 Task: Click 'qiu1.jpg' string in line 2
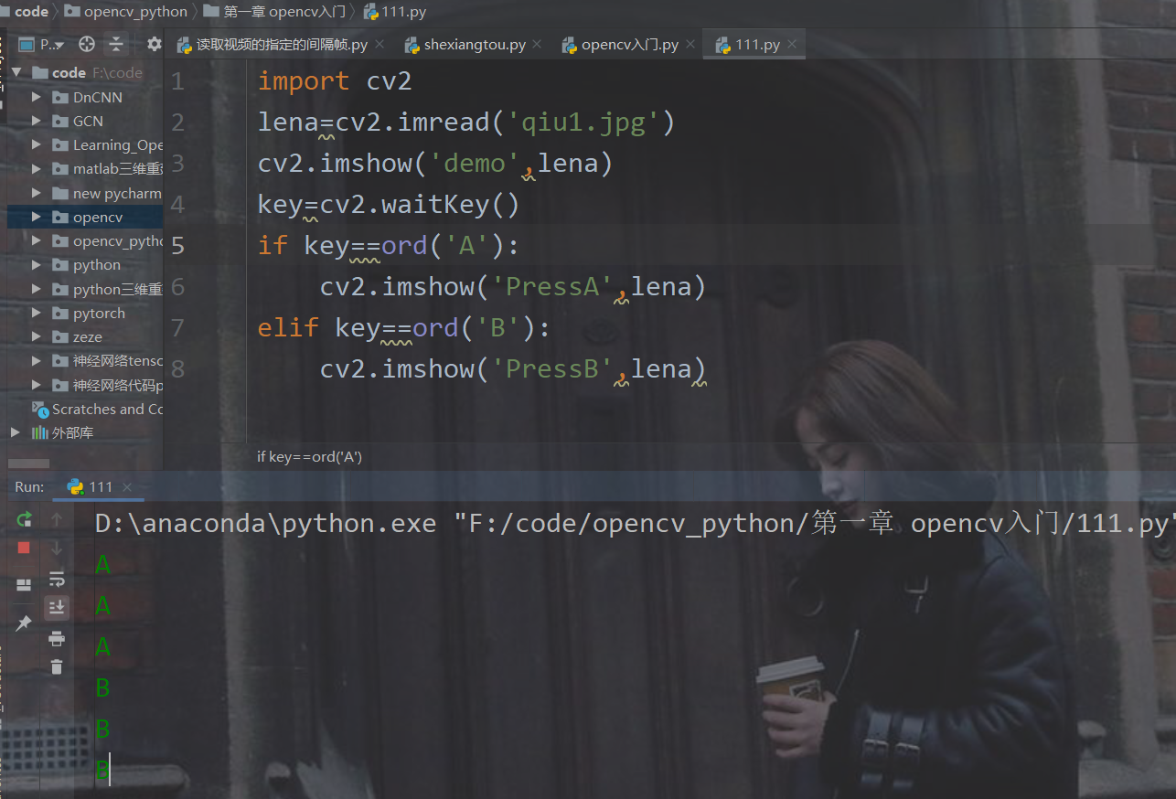point(583,123)
